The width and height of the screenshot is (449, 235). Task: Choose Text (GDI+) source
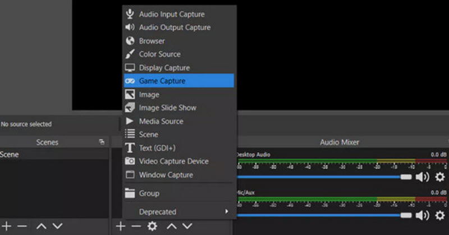click(179, 148)
